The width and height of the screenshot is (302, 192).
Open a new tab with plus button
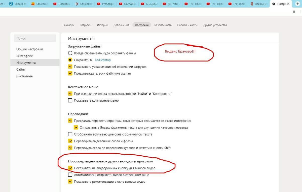(297, 4)
